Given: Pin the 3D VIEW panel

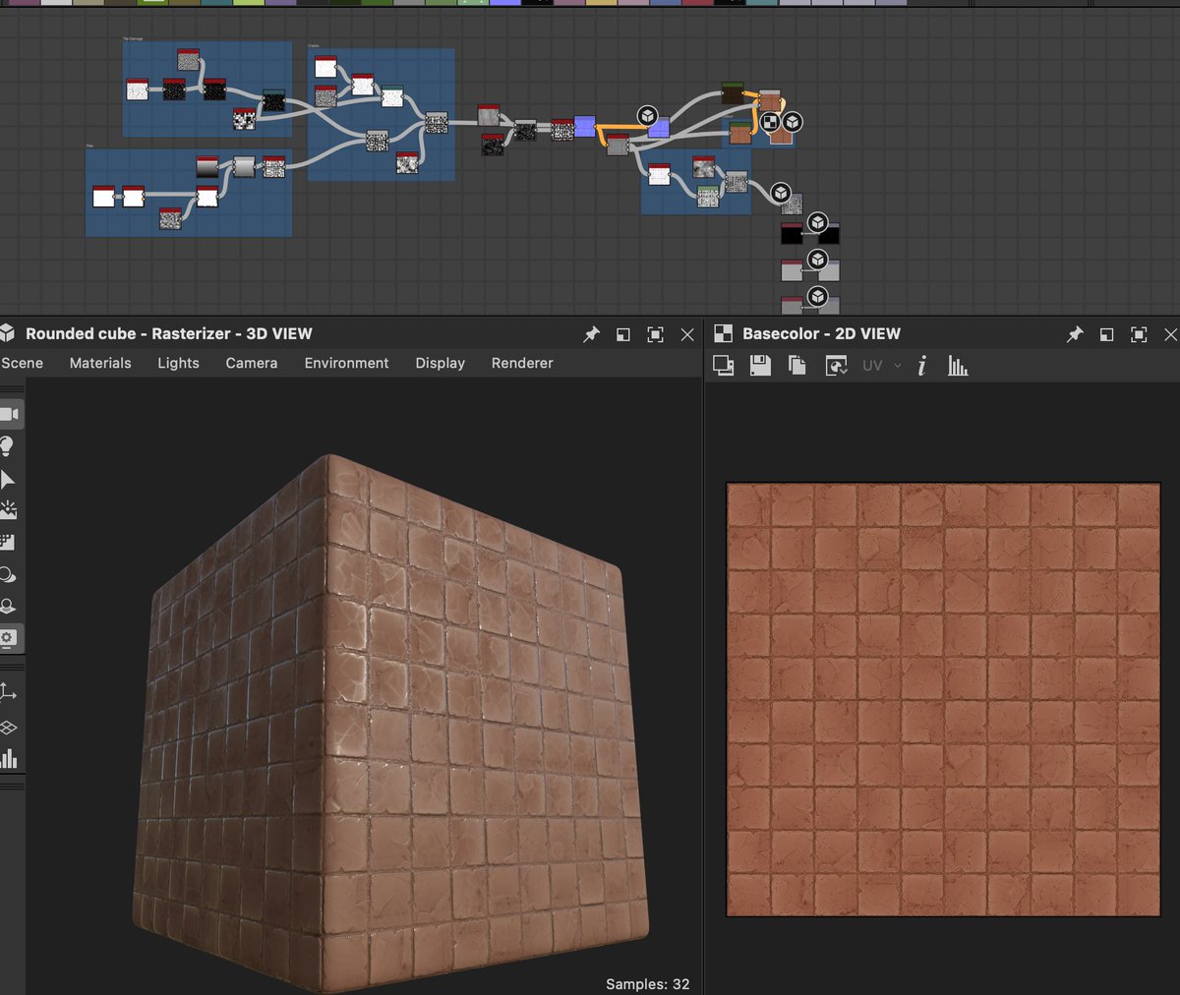Looking at the screenshot, I should [591, 334].
